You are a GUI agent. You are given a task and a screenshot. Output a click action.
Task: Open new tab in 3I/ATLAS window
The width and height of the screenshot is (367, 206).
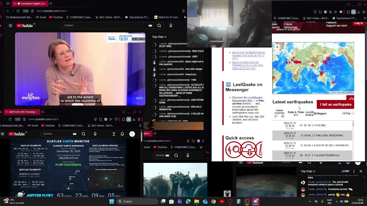[42, 112]
